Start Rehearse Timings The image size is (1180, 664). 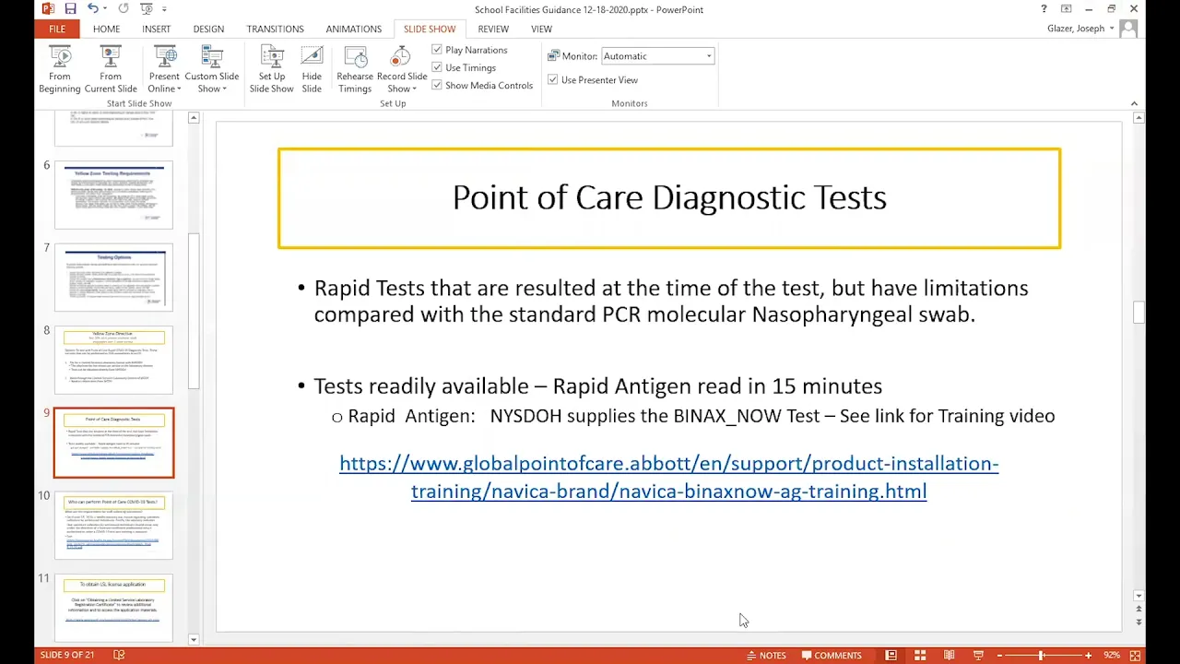point(355,69)
